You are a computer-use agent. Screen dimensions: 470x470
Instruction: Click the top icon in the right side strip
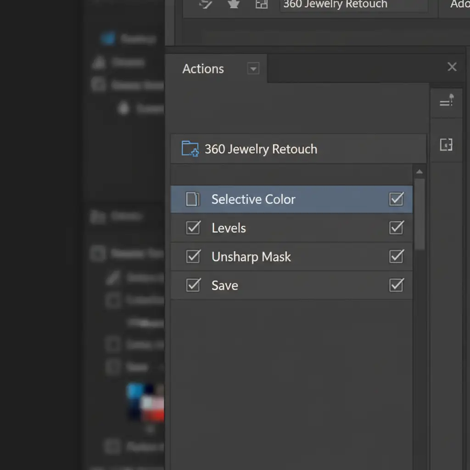(x=446, y=101)
